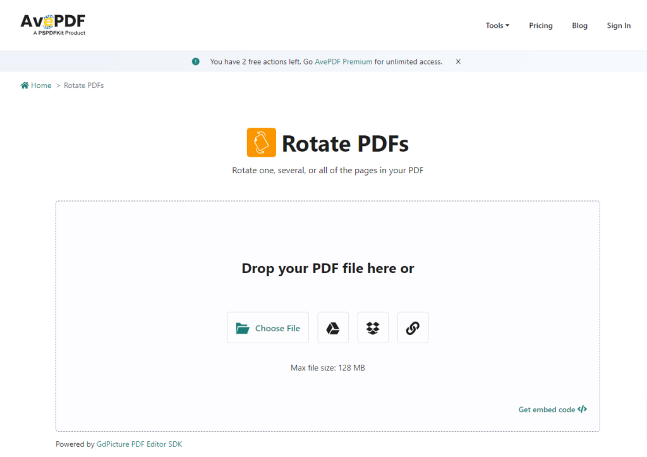Upload a PDF from Google Drive
Image resolution: width=647 pixels, height=457 pixels.
[333, 327]
